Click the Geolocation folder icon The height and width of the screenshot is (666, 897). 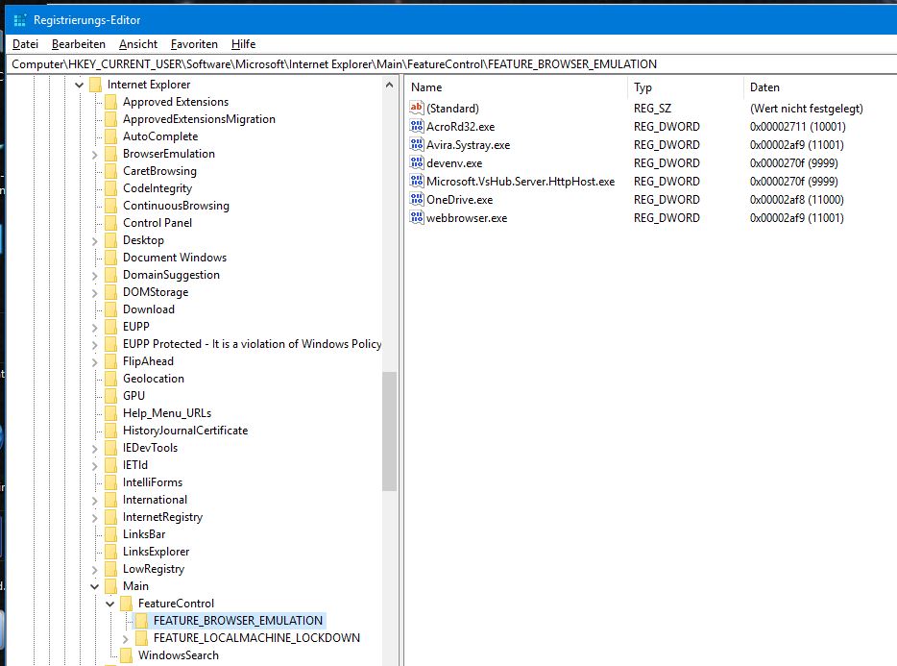(x=111, y=379)
